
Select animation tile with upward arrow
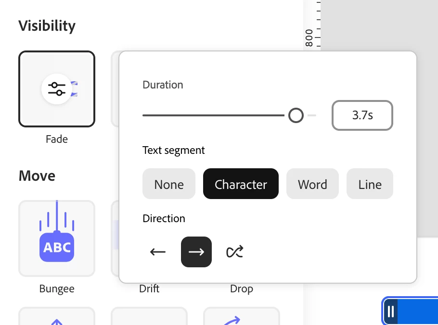pyautogui.click(x=57, y=317)
